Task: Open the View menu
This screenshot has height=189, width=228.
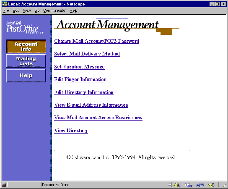Action: [x=27, y=10]
